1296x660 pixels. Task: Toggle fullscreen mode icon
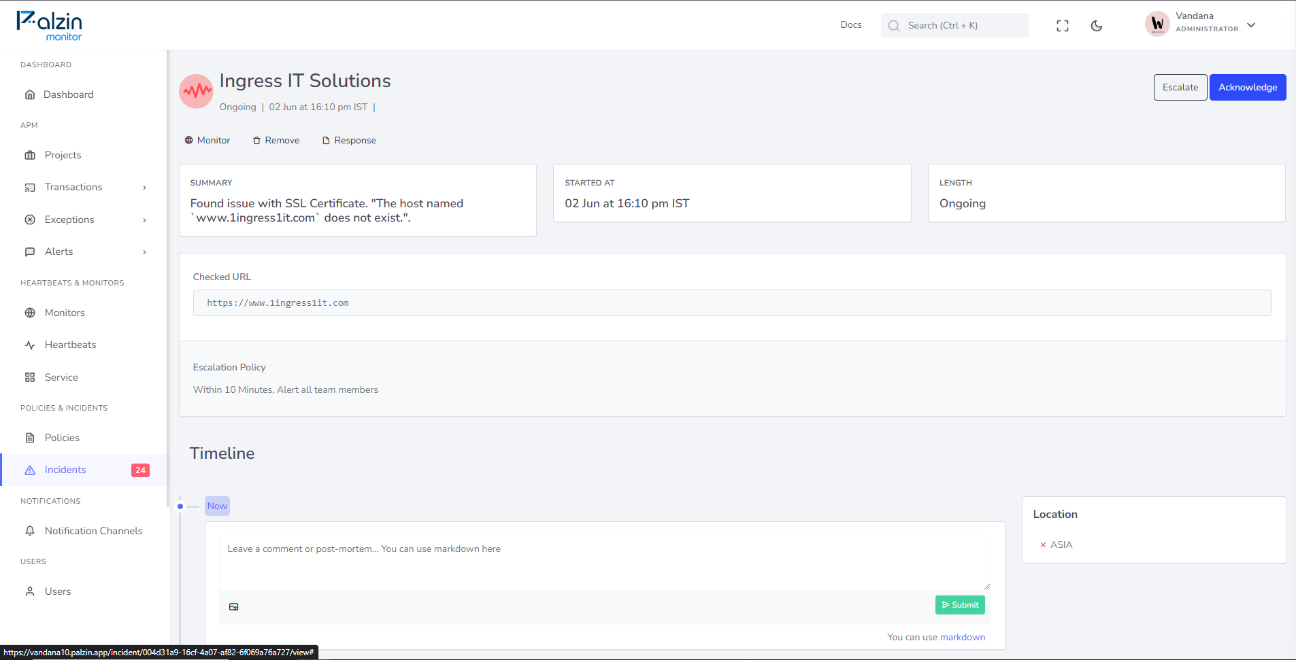1063,26
